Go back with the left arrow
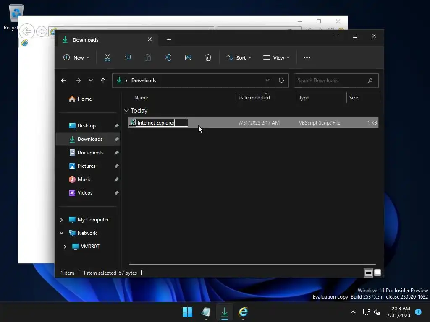Screen dimensions: 430x322 [x=63, y=80]
